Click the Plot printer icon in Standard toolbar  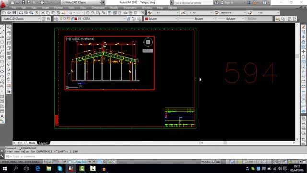point(21,13)
